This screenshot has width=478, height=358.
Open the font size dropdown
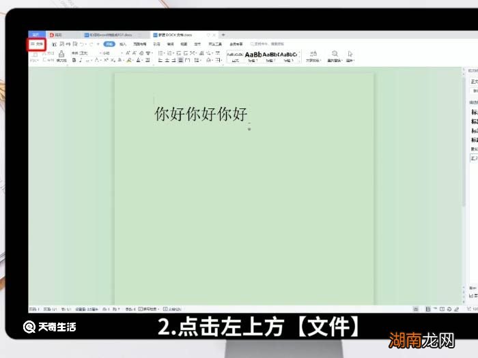113,53
